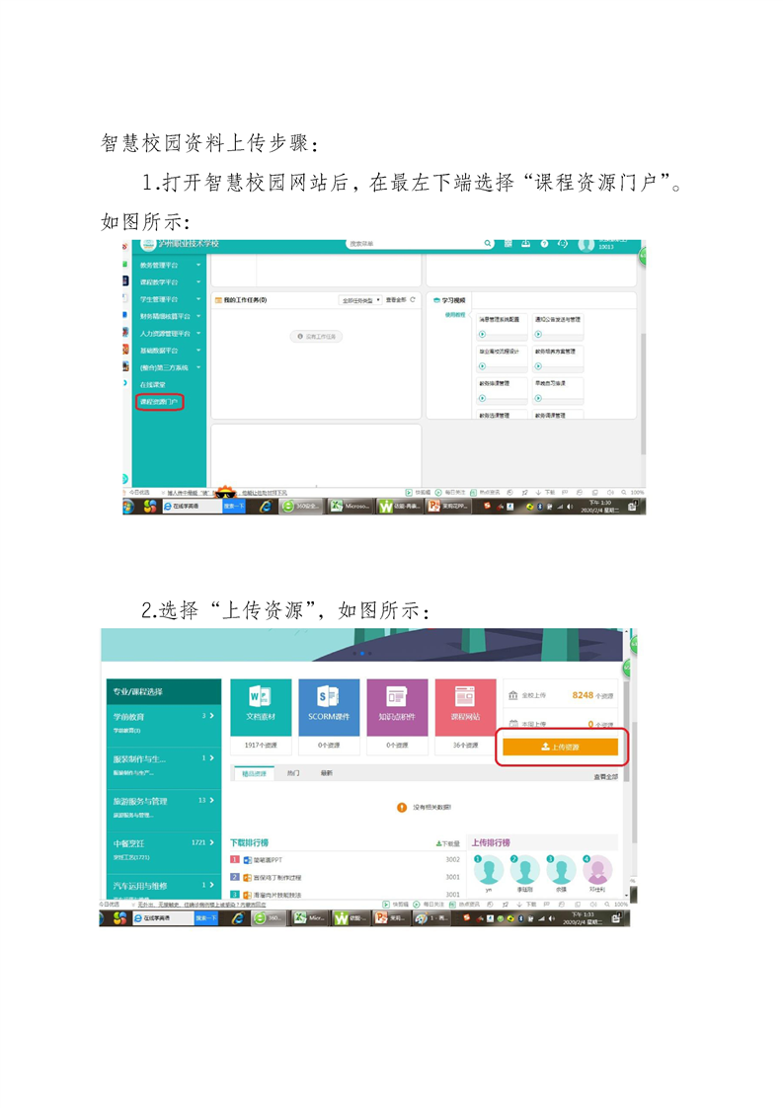Play the 消息管理系统配置 tutorial video

pos(483,336)
